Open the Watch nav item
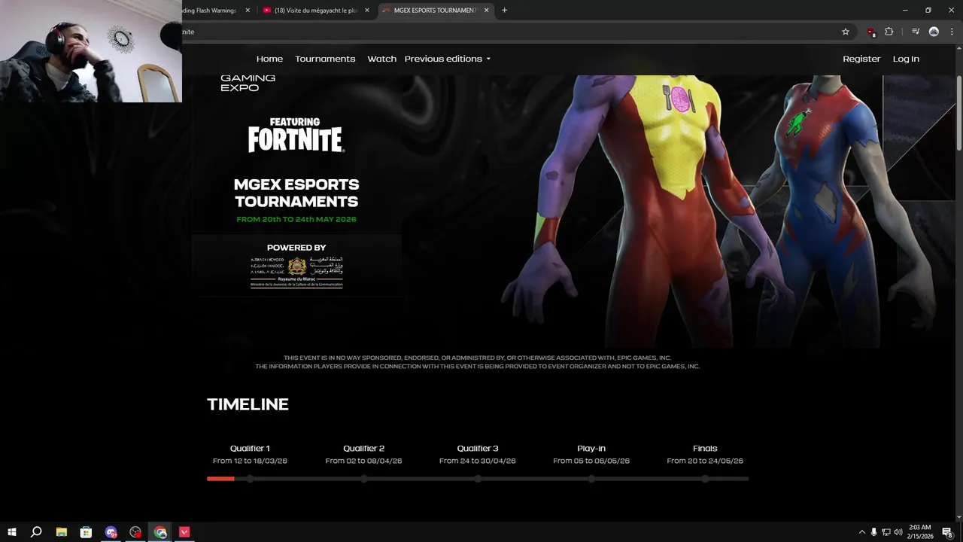 click(x=381, y=59)
